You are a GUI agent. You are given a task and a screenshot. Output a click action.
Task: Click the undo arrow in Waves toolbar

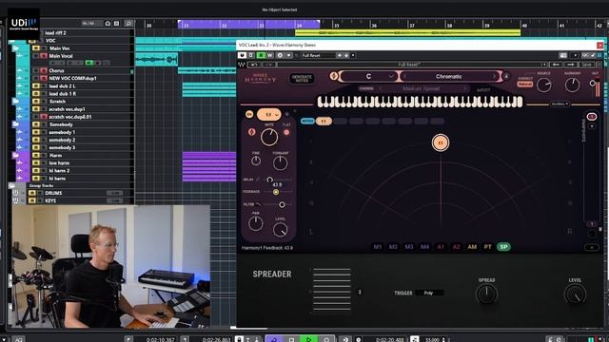[254, 65]
